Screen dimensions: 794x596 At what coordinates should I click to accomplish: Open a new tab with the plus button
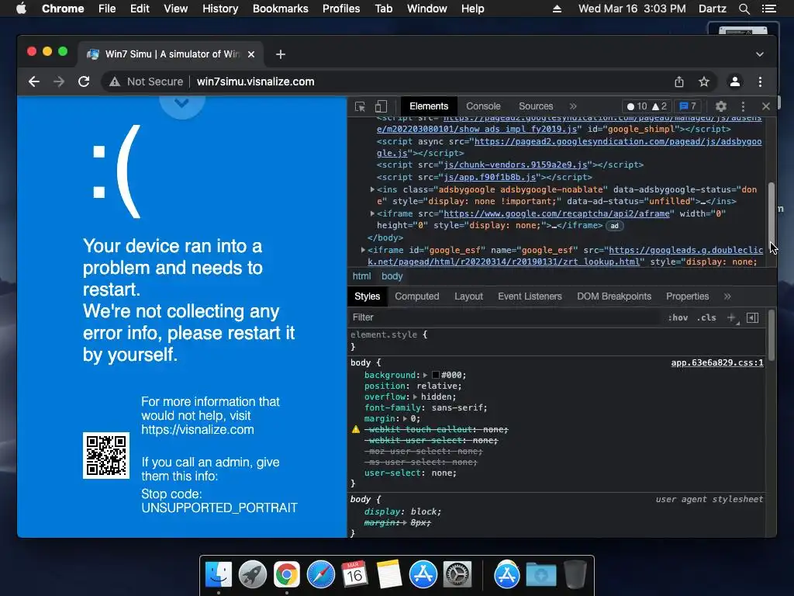click(281, 54)
